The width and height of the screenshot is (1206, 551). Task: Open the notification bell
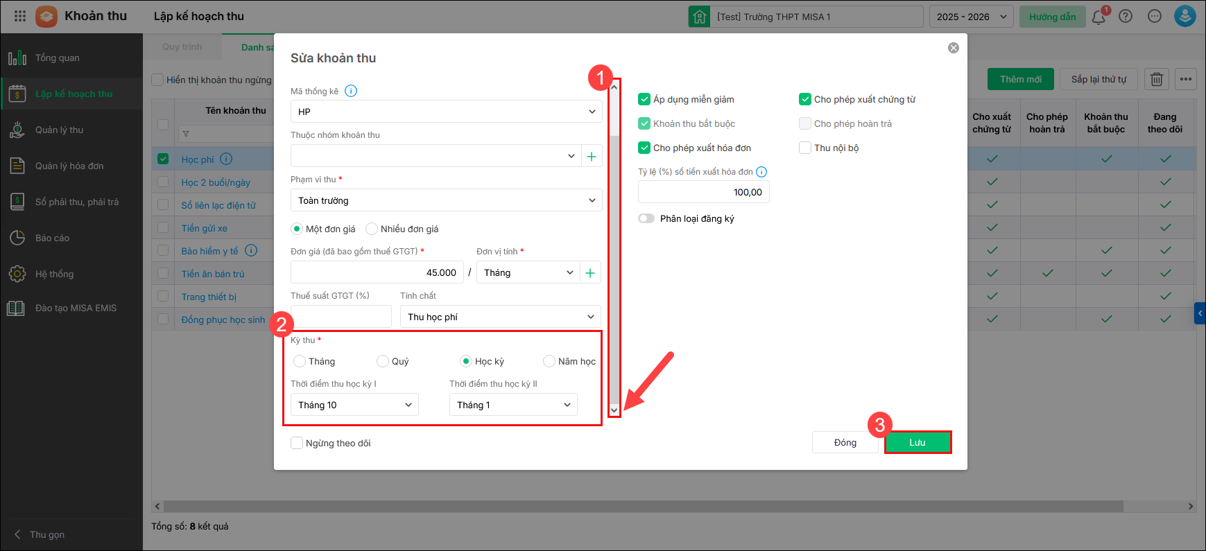click(1099, 17)
